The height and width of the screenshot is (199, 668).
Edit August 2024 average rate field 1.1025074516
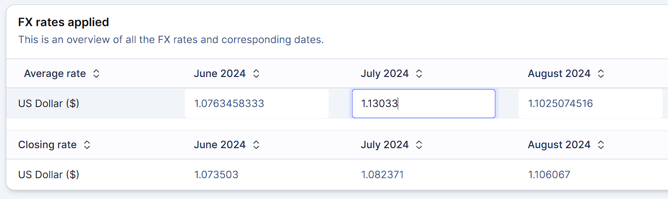(590, 103)
